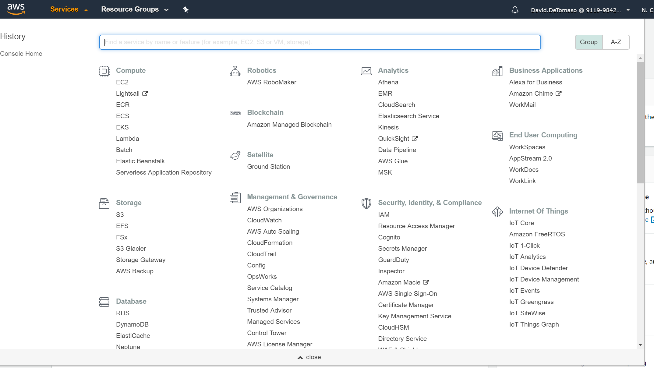Expand the Resource Groups dropdown
The image size is (654, 368).
[x=135, y=9]
